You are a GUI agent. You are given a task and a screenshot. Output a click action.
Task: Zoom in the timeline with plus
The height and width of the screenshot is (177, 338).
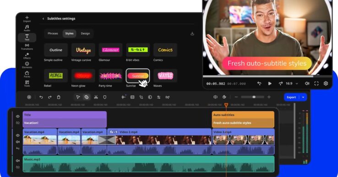click(269, 97)
